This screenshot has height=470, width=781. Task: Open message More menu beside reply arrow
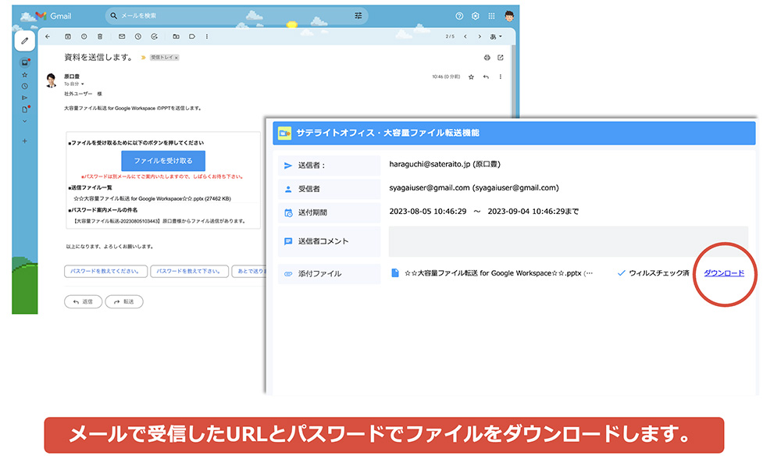pyautogui.click(x=501, y=77)
